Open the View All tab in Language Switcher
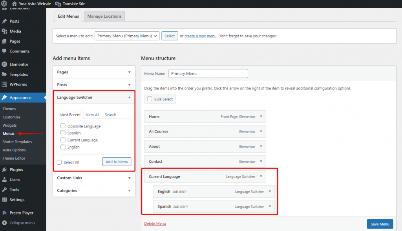The height and width of the screenshot is (231, 402). pyautogui.click(x=92, y=115)
